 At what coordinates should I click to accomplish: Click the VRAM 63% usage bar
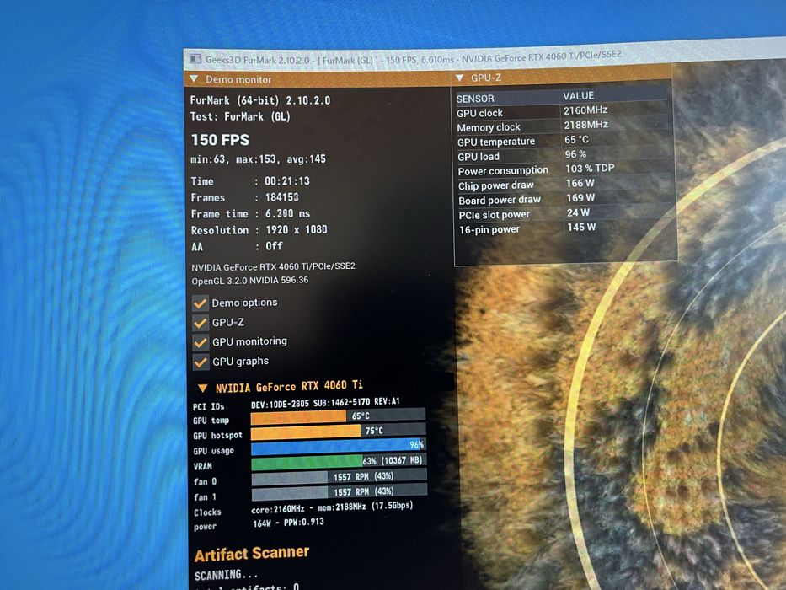pyautogui.click(x=339, y=461)
